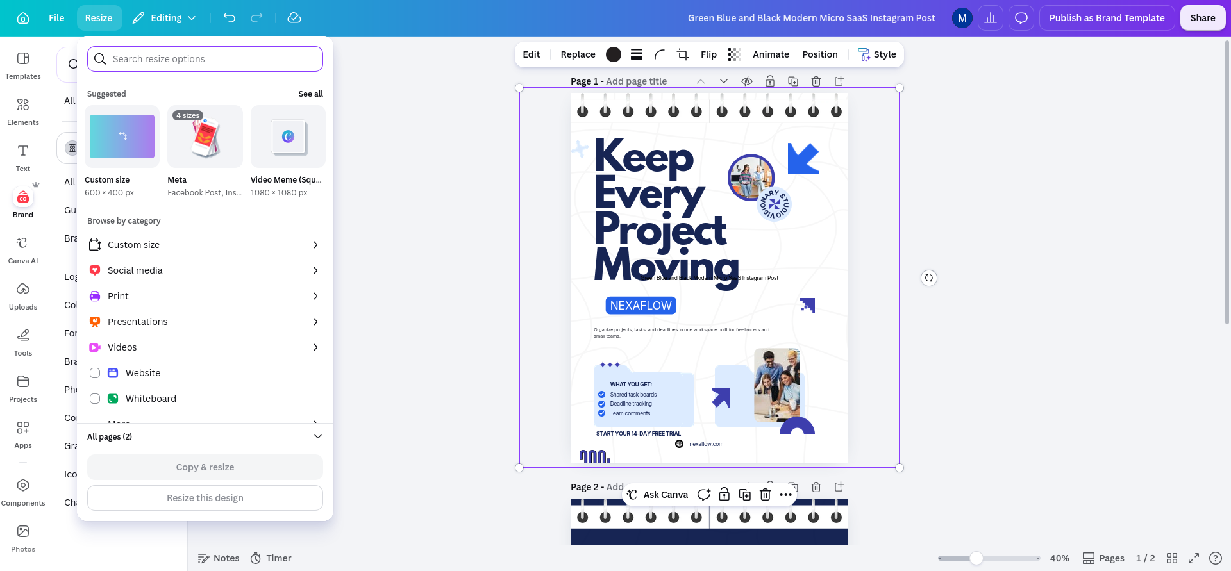Viewport: 1231px width, 571px height.
Task: Delete Page 1 with trash icon
Action: pos(816,81)
